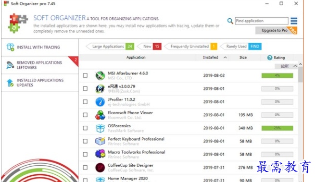Viewport: 315px width, 182px height.
Task: Click the PassMark Software publisher text
Action: point(126,131)
